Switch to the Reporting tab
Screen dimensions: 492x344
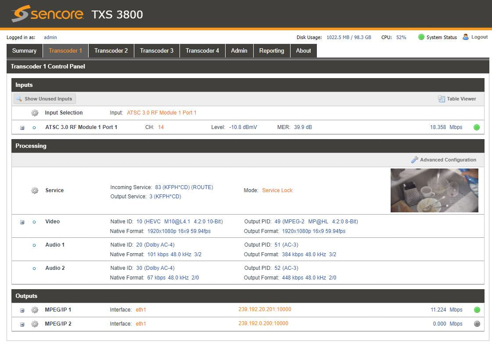tap(272, 51)
